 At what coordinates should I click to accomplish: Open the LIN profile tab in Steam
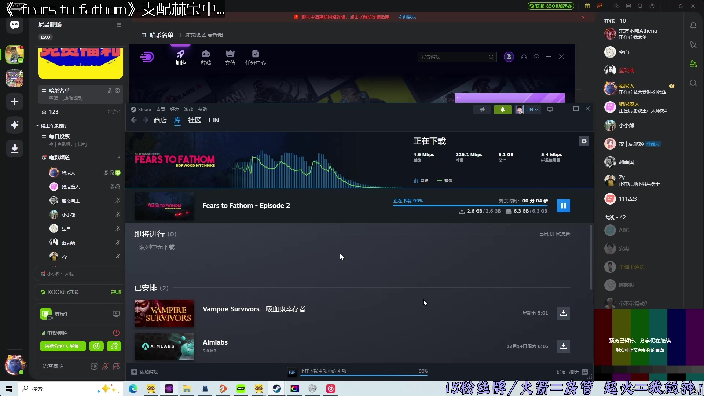coord(214,120)
